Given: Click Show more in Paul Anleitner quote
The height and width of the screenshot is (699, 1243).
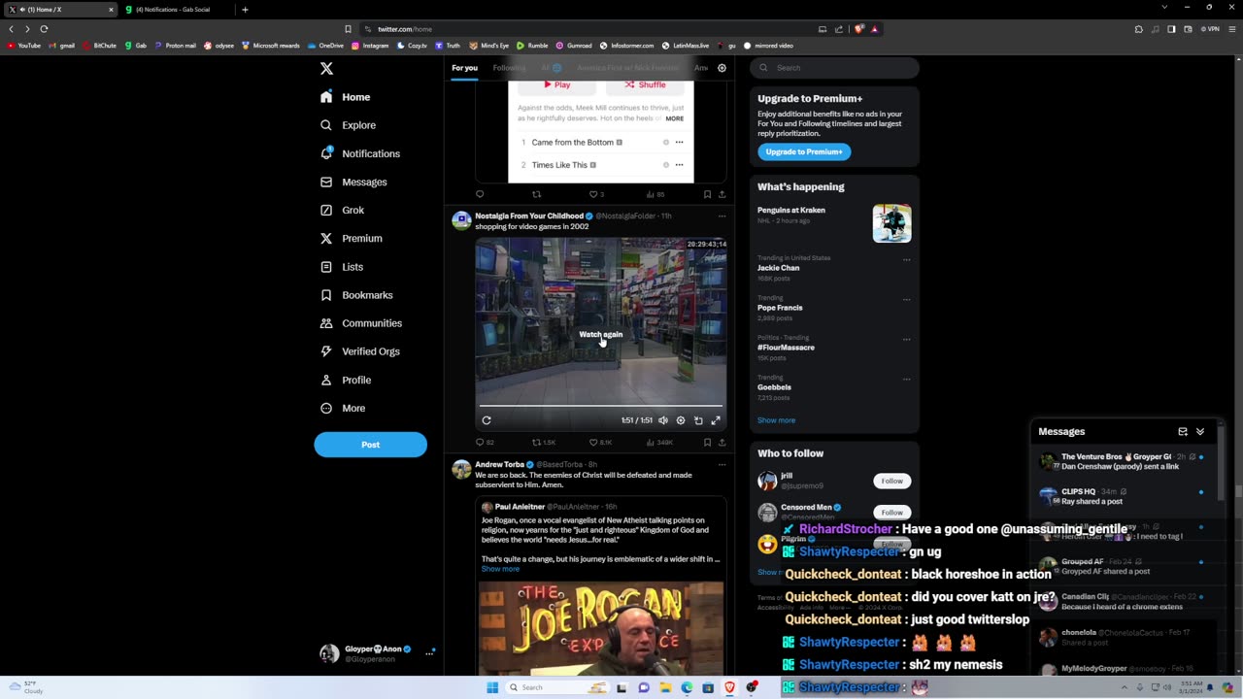Looking at the screenshot, I should click(500, 569).
